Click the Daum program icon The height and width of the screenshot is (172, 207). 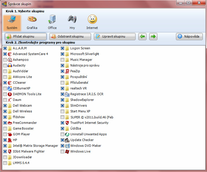point(10,100)
